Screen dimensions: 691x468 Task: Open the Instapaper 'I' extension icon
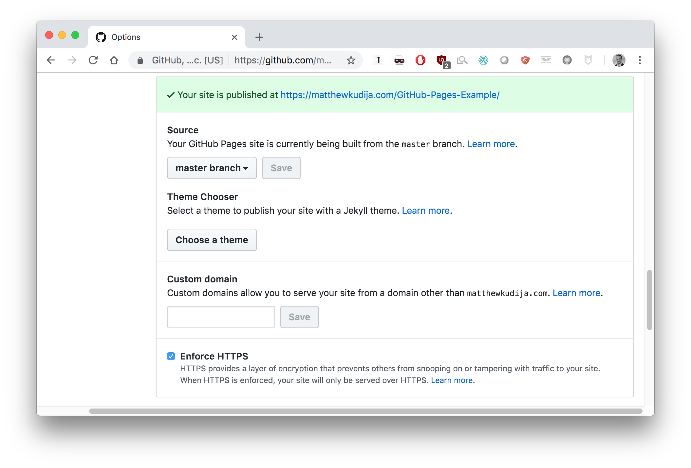[379, 60]
